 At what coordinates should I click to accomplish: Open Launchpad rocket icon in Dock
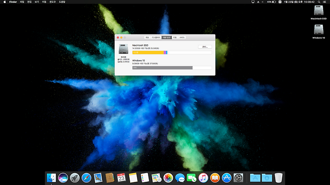75,178
